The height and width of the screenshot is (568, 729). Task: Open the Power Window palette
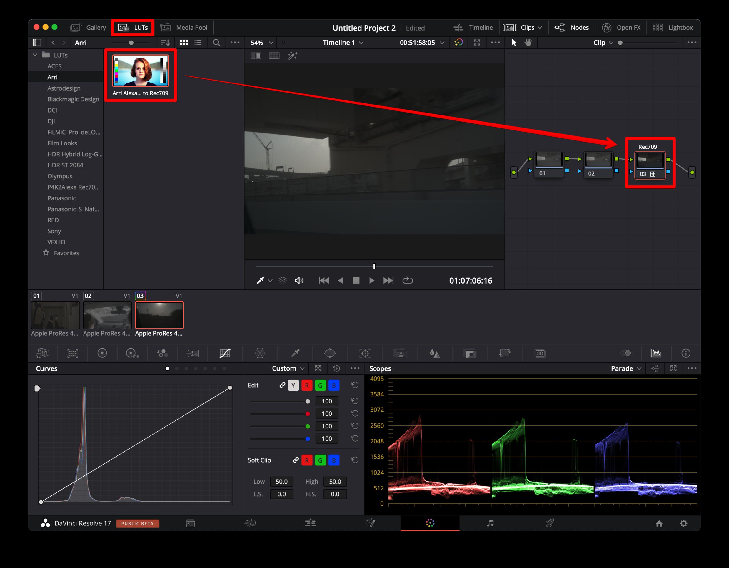[x=330, y=353]
